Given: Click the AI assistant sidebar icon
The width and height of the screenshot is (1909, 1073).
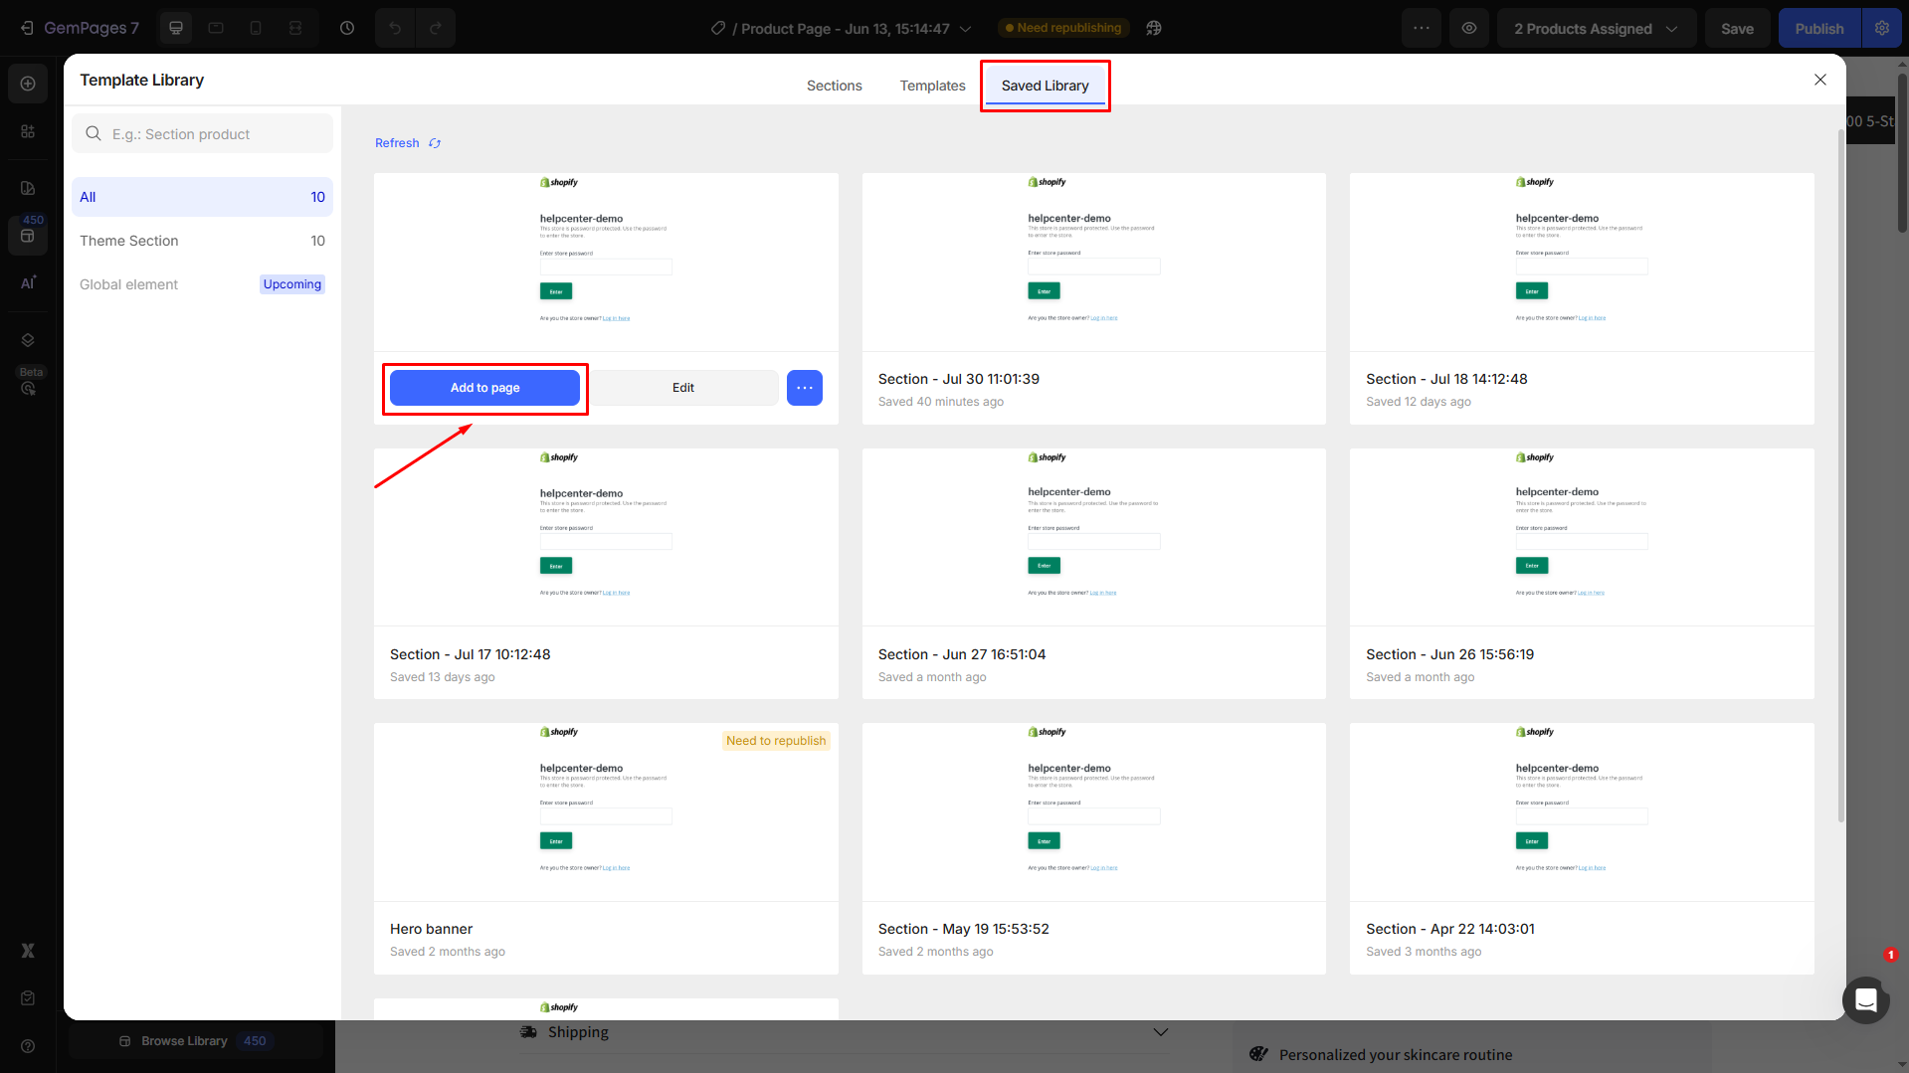Looking at the screenshot, I should pyautogui.click(x=28, y=282).
